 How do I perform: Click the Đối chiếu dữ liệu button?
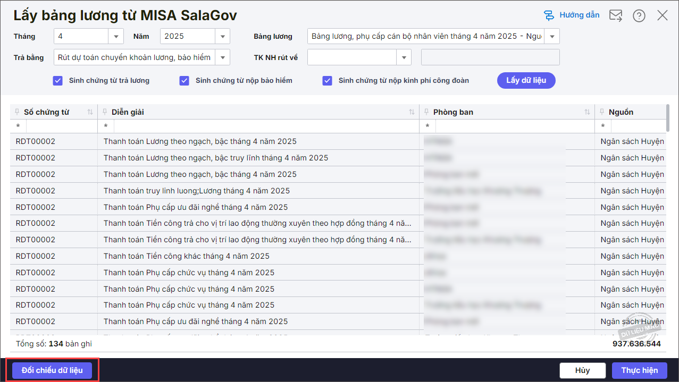click(x=52, y=370)
